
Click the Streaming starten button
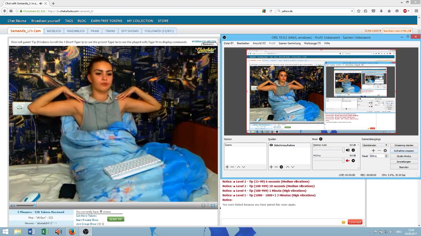point(404,145)
